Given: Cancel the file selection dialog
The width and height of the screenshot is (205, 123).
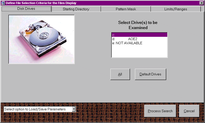Looking at the screenshot, I should pyautogui.click(x=189, y=111).
